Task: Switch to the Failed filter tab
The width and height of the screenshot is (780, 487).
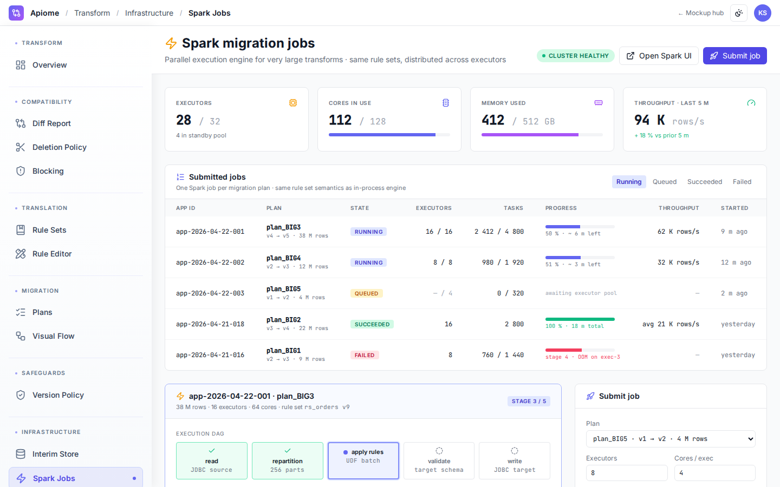Action: pyautogui.click(x=742, y=182)
